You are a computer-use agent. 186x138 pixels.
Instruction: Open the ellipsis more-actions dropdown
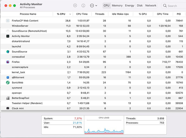93,5
